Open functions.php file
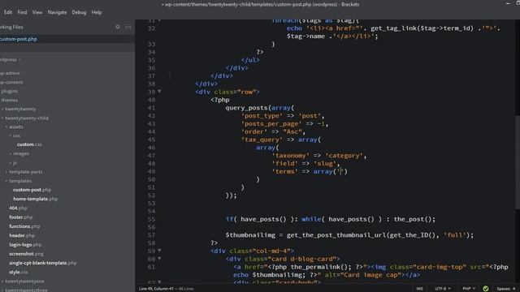The image size is (520, 292). (24, 226)
